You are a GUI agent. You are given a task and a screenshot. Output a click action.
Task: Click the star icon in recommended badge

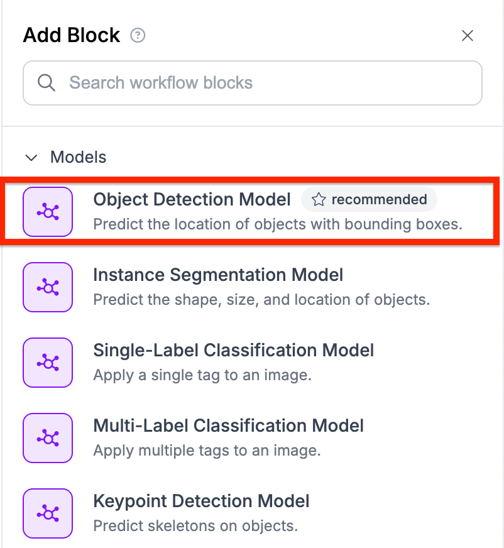click(x=319, y=200)
